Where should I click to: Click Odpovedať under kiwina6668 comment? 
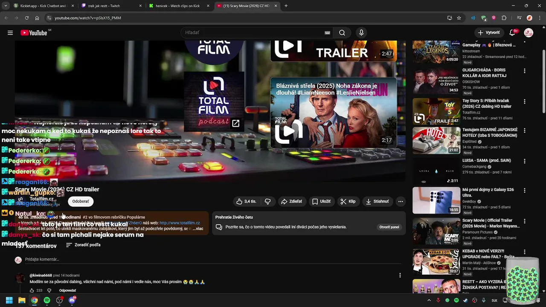pos(67,290)
